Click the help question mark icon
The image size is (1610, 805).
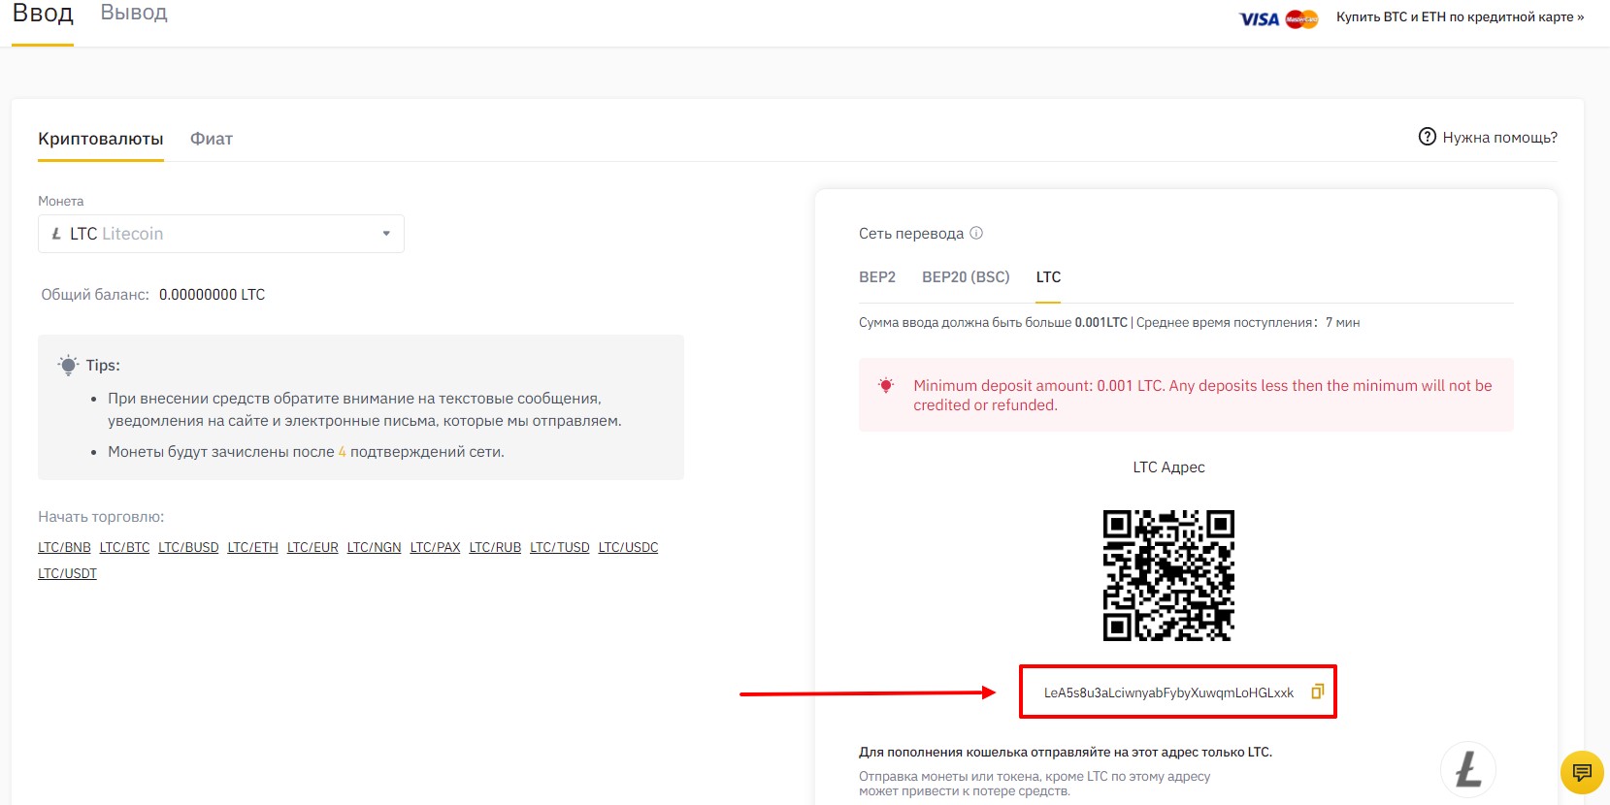[1427, 137]
